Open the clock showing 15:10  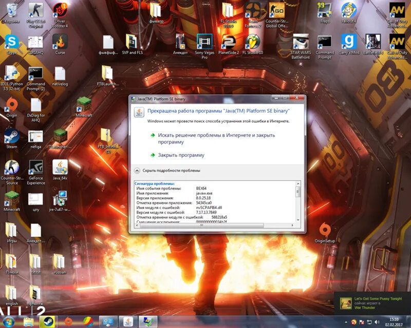click(x=394, y=322)
